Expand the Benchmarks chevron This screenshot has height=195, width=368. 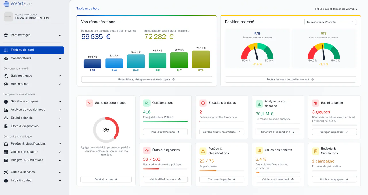coord(60,84)
